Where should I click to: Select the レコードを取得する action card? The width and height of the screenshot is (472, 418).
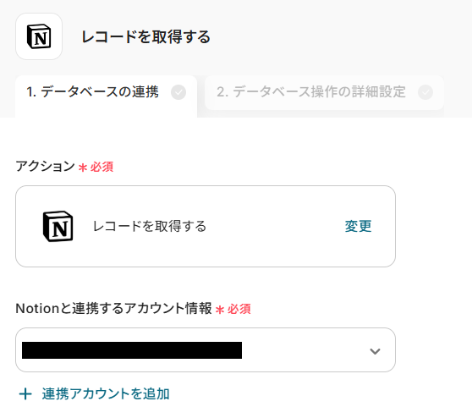[206, 226]
